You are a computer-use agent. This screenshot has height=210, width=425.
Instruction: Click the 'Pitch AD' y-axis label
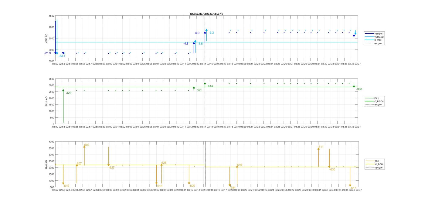46,101
